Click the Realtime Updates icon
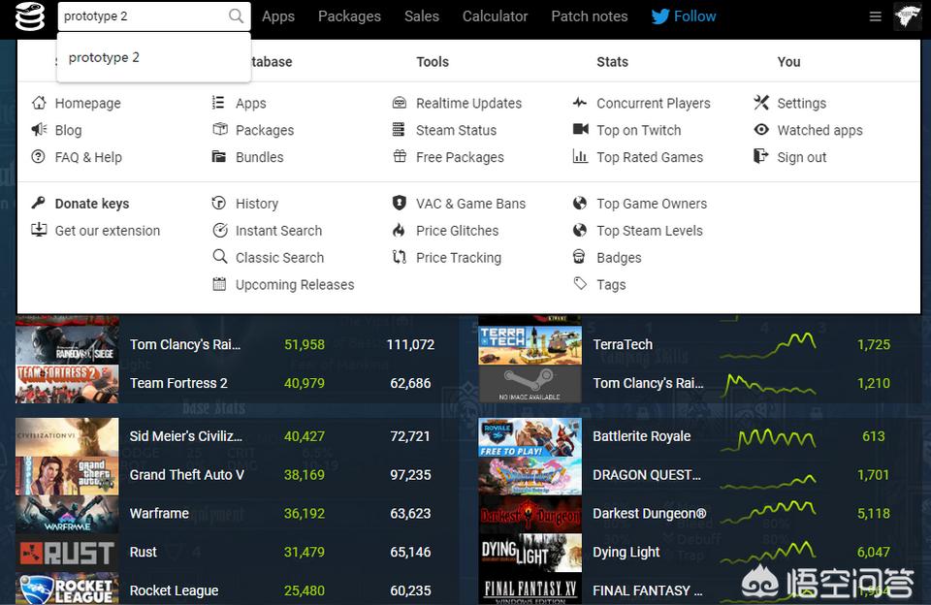This screenshot has height=605, width=931. tap(400, 103)
